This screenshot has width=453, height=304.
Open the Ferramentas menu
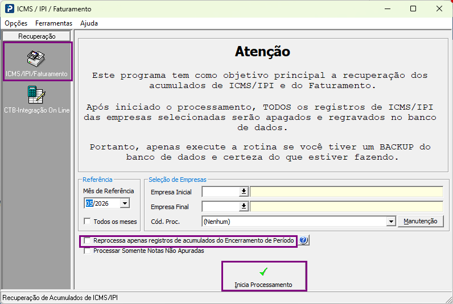53,23
